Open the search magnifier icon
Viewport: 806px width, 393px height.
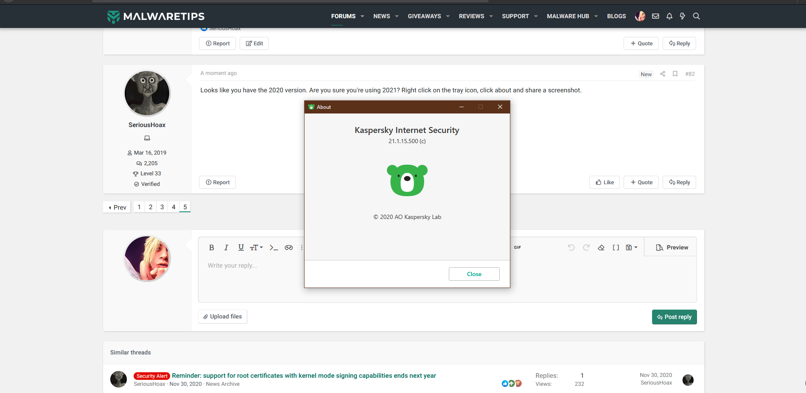pyautogui.click(x=697, y=16)
